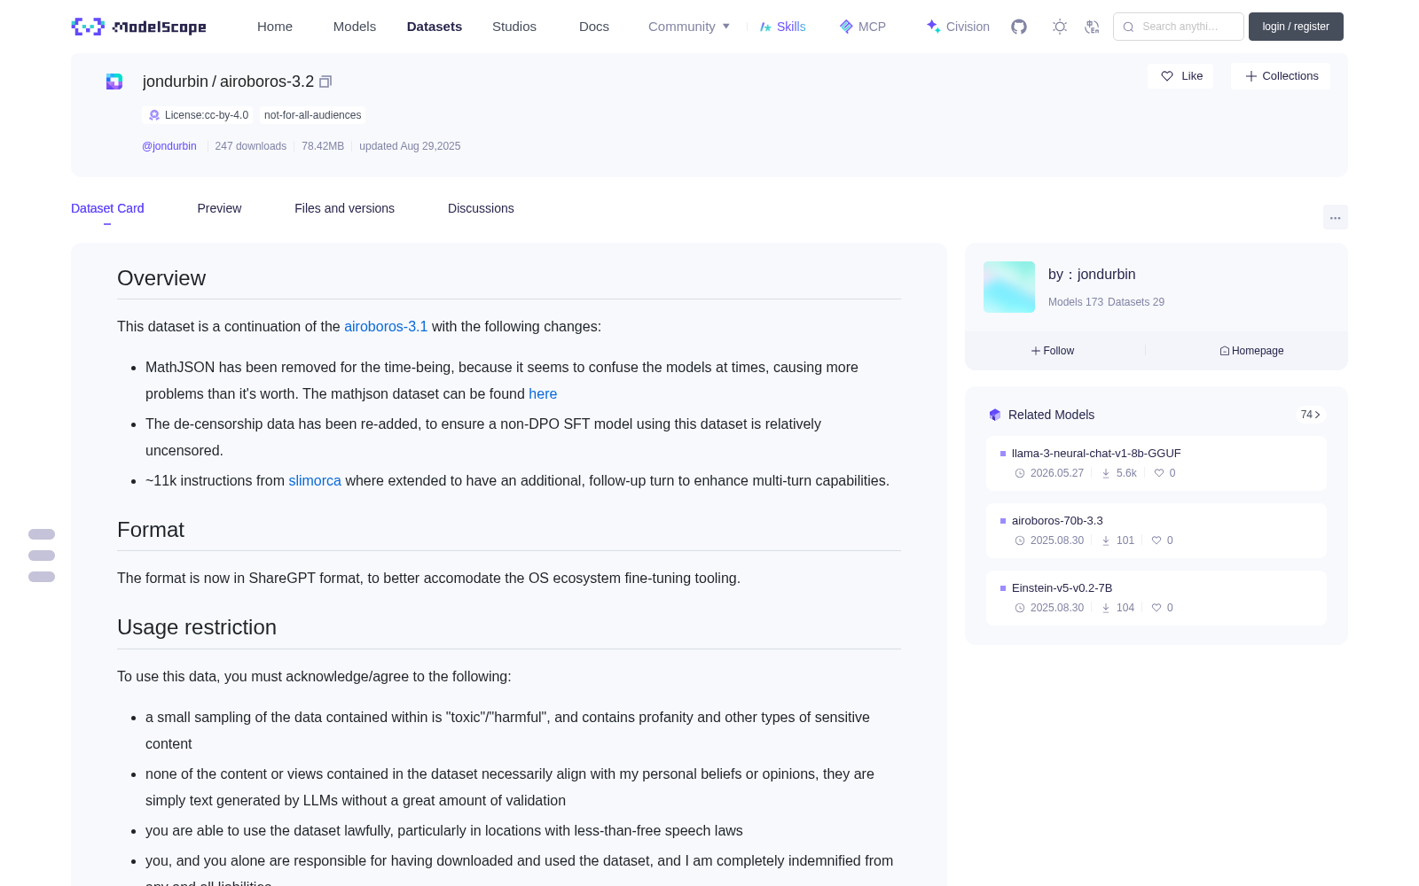Click the License:cc-by-4.0 tag
Viewport: 1419px width, 886px height.
click(x=198, y=115)
